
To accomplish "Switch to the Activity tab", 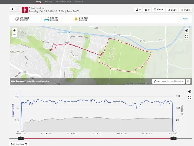I will coord(48,2).
